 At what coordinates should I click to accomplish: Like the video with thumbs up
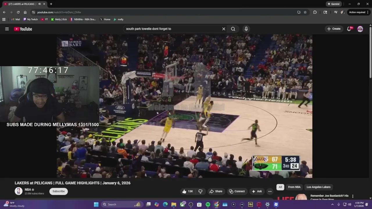pos(187,191)
